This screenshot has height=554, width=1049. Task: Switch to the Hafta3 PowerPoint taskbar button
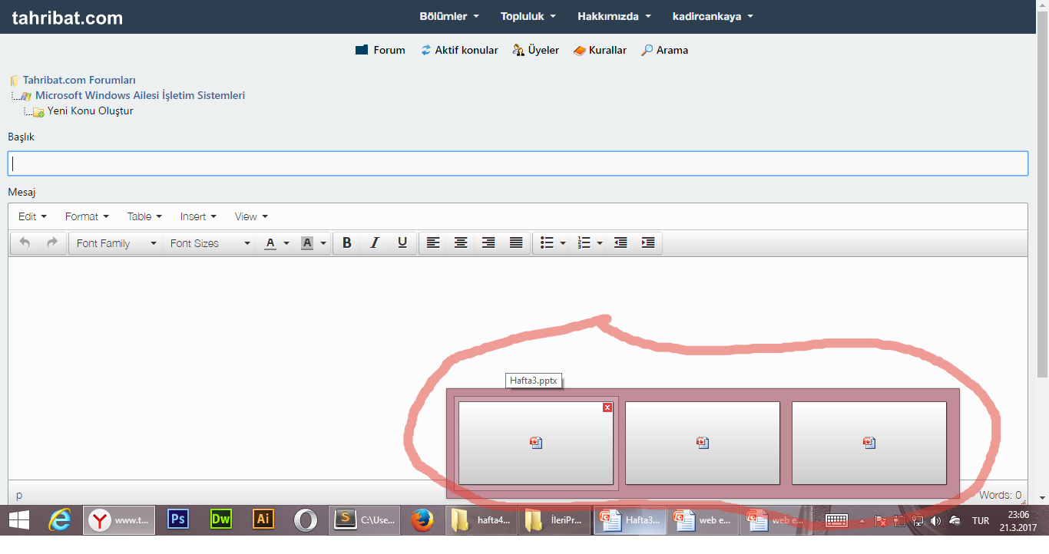630,520
